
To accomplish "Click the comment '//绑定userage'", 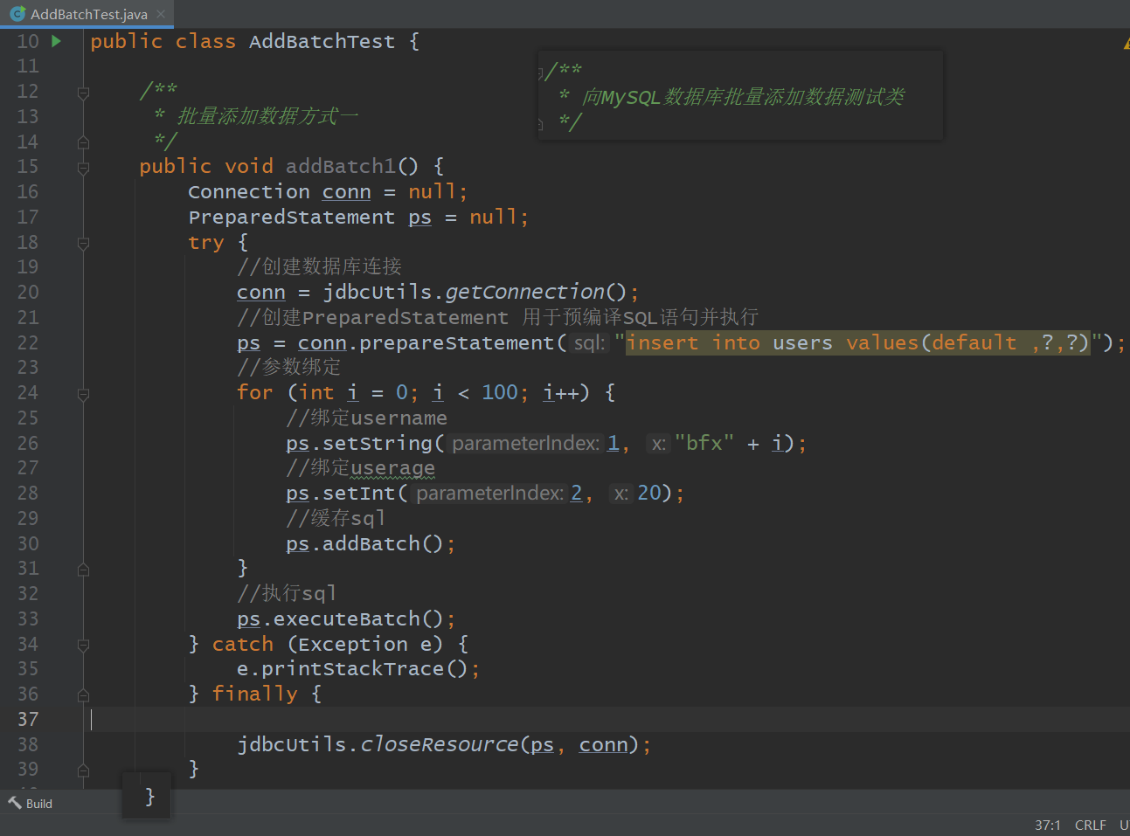I will point(360,469).
